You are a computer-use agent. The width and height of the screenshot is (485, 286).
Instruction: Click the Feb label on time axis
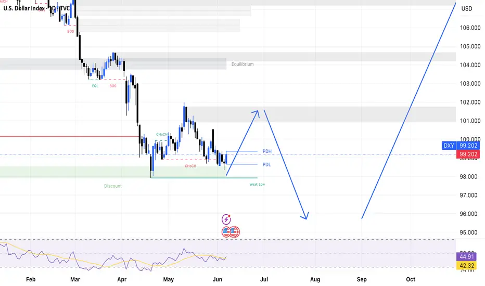[x=31, y=279]
